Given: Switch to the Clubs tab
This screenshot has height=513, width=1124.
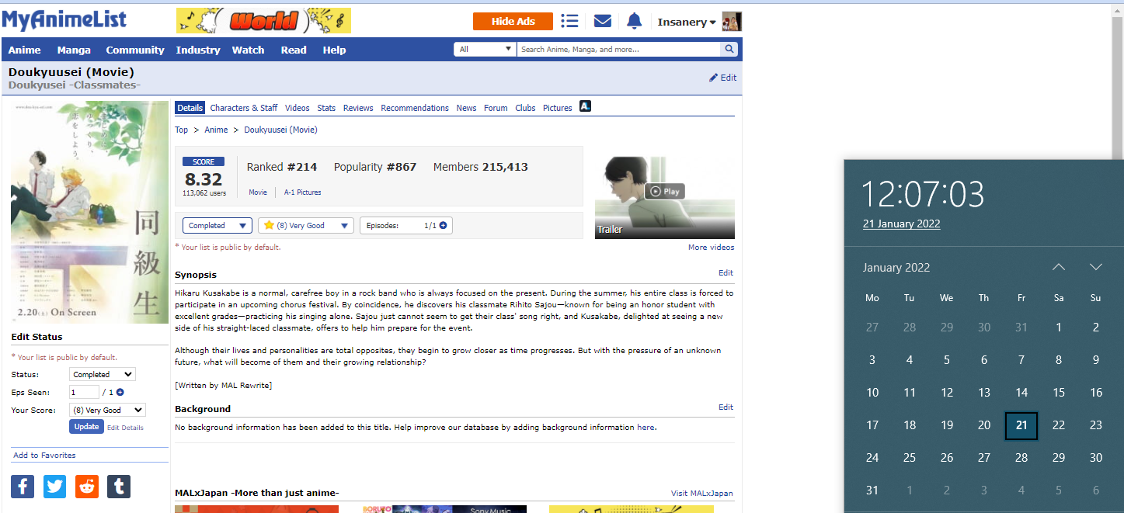Looking at the screenshot, I should [x=525, y=108].
